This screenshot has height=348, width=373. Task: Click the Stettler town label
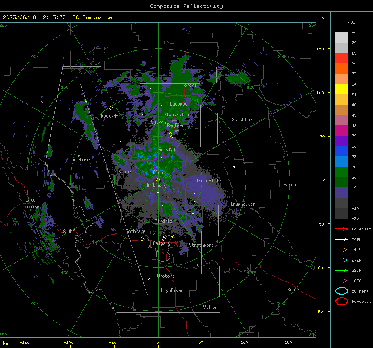click(242, 120)
